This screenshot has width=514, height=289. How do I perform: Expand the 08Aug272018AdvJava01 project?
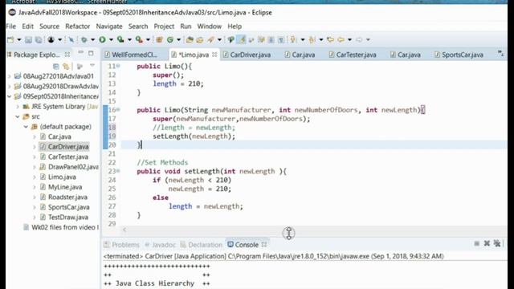click(10, 76)
